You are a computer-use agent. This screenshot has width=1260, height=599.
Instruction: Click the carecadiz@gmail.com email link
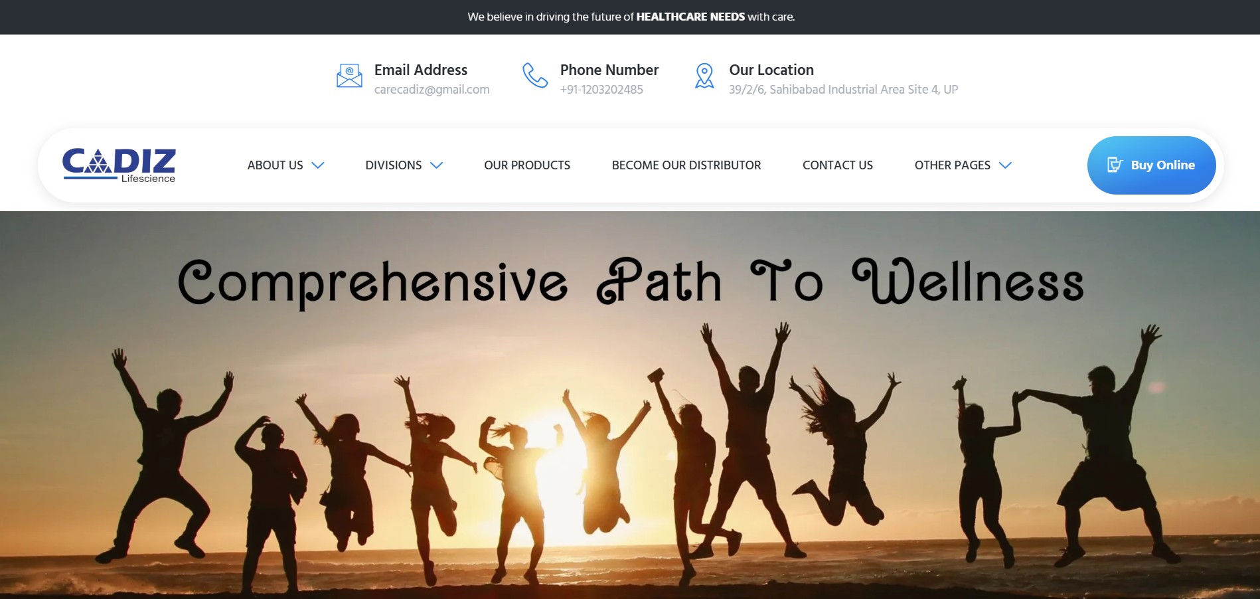tap(432, 90)
